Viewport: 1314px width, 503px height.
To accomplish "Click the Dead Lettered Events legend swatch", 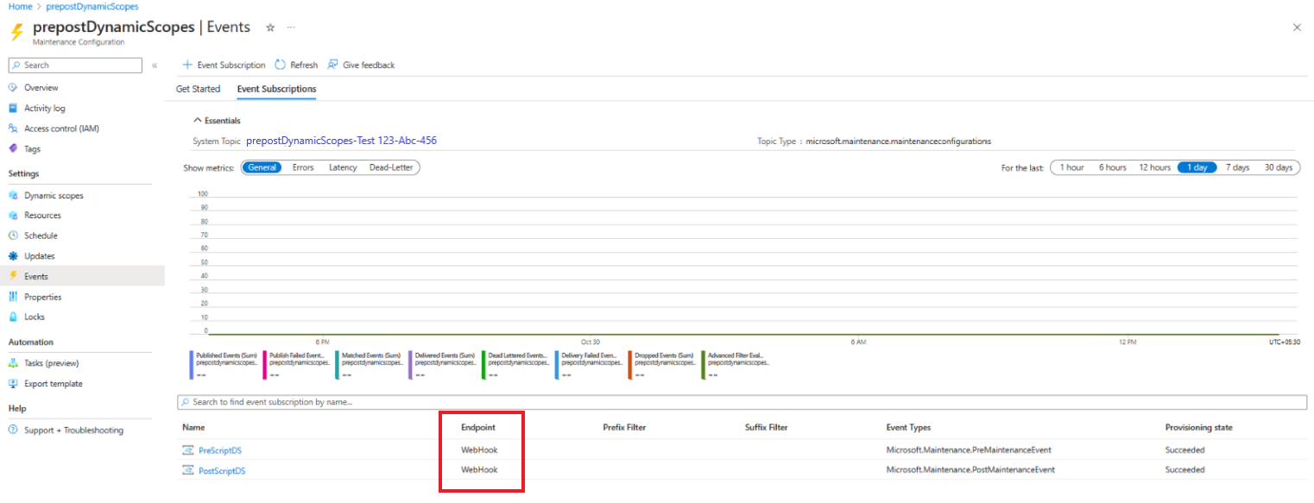I will coord(483,363).
